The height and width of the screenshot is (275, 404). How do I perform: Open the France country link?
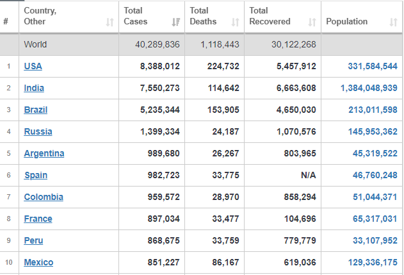coord(38,219)
